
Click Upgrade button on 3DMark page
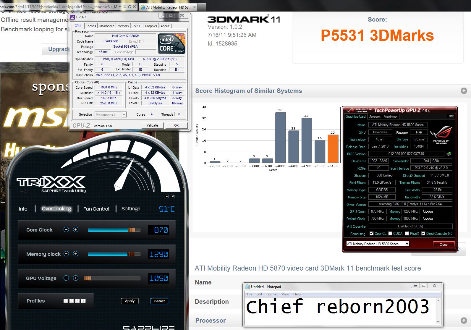point(58,49)
